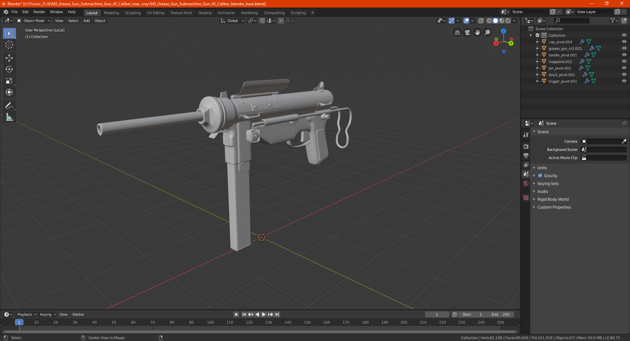This screenshot has width=630, height=341.
Task: Open the Window menu
Action: click(x=56, y=12)
